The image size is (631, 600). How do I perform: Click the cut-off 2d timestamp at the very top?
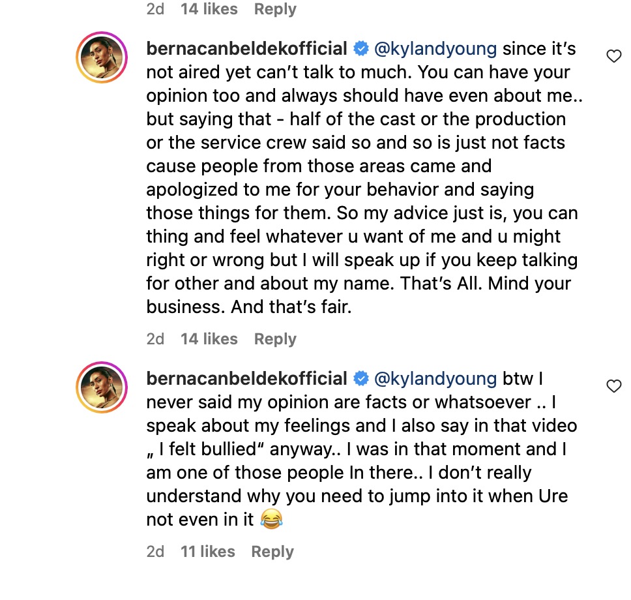tap(155, 9)
